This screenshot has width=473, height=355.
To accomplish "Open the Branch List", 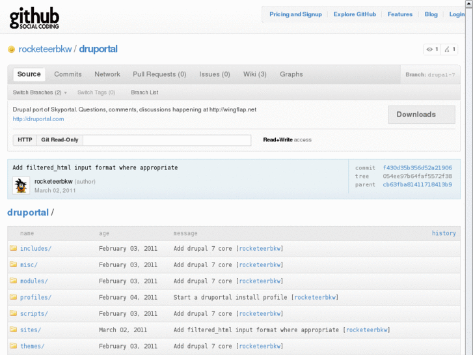I will 144,92.
